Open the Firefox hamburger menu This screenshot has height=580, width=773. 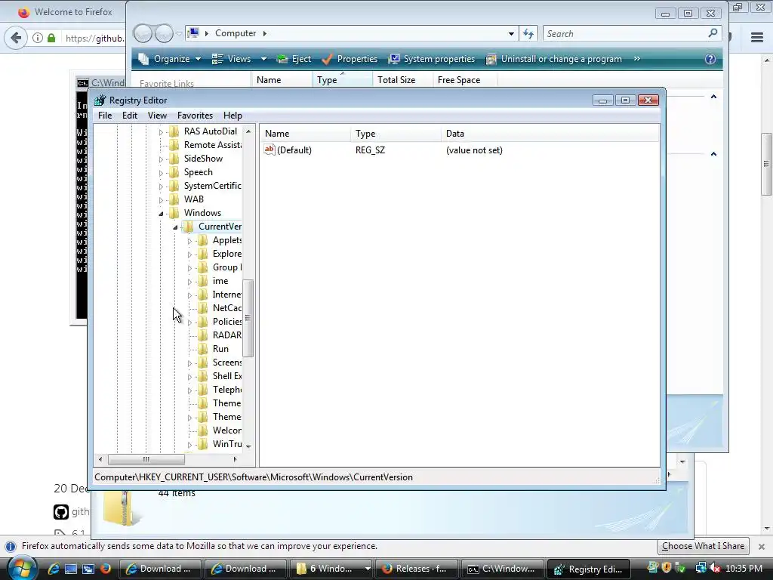[757, 38]
